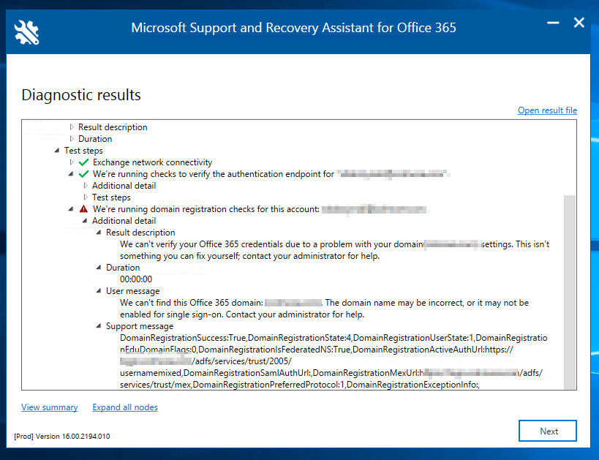This screenshot has width=599, height=460.
Task: Close the Support and Recovery Assistant window
Action: [579, 23]
